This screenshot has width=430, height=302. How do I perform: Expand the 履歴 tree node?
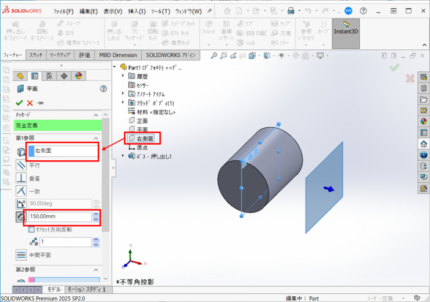[x=123, y=76]
